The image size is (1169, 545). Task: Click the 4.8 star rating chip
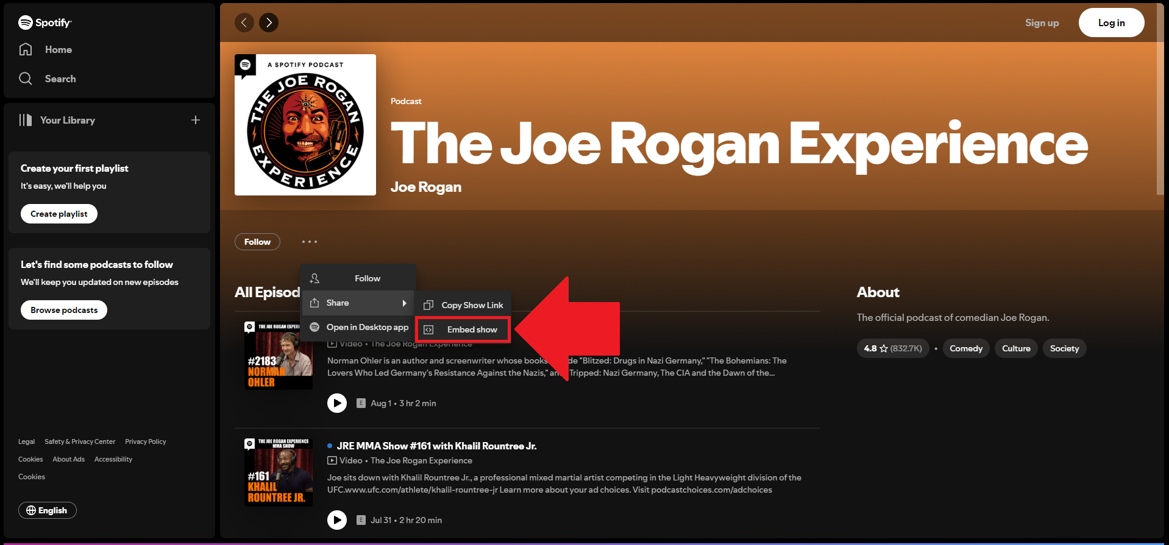click(x=893, y=348)
